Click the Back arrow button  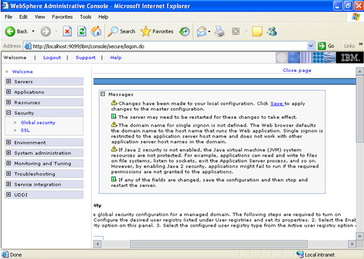tap(10, 32)
